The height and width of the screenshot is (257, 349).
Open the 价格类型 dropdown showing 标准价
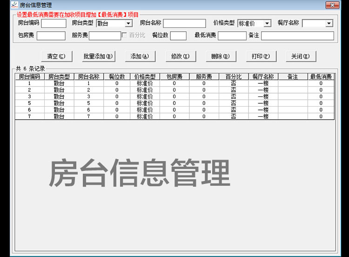(x=267, y=23)
